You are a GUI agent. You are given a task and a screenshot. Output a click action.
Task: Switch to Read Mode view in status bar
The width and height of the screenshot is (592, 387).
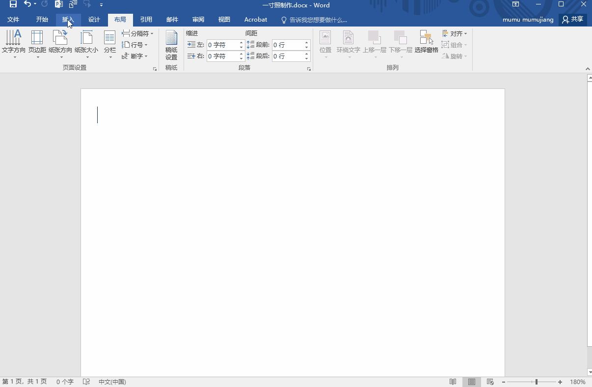tap(453, 382)
